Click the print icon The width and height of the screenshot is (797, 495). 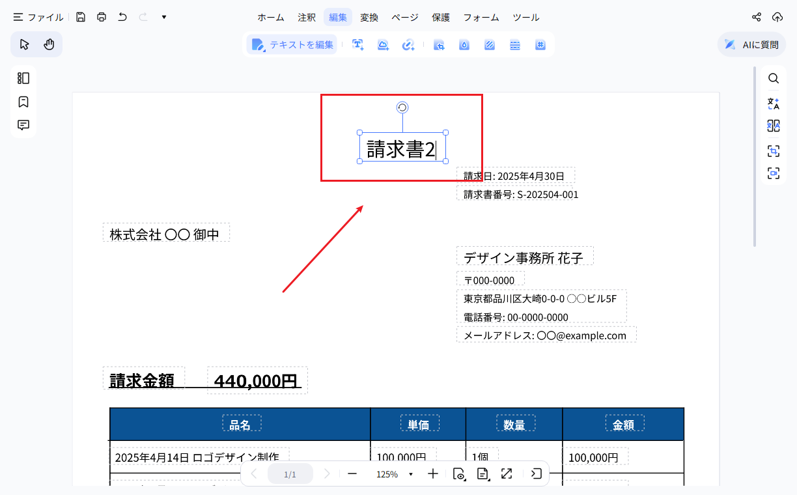click(102, 18)
